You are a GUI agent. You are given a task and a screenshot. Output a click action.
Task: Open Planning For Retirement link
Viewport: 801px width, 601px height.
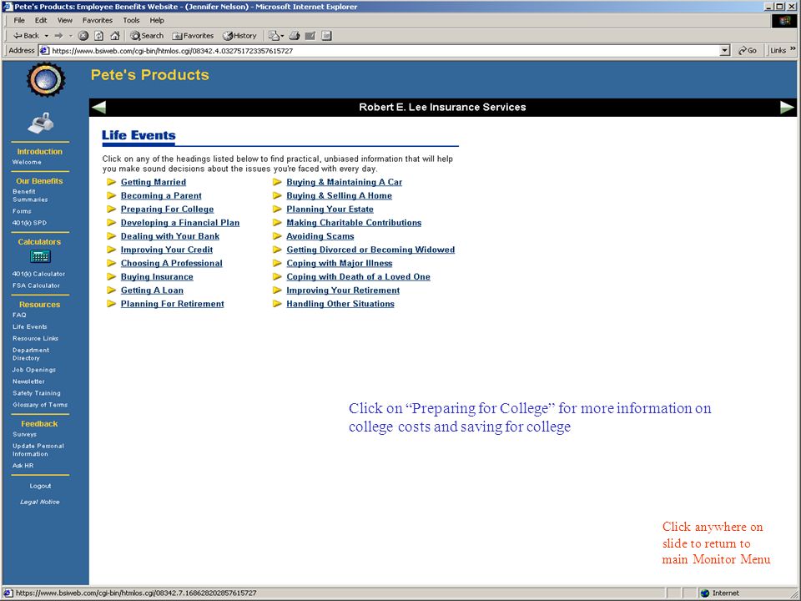172,304
